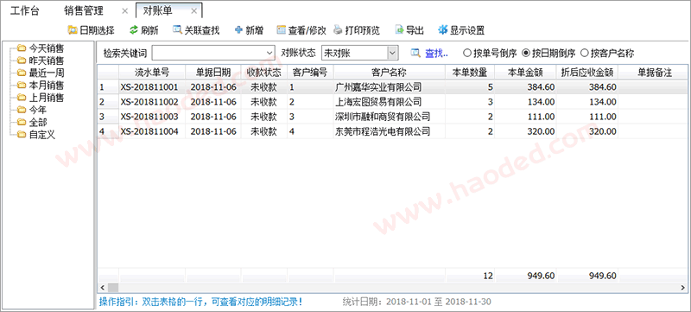
Task: Click horizontal scrollbar right arrow
Action: [x=683, y=287]
